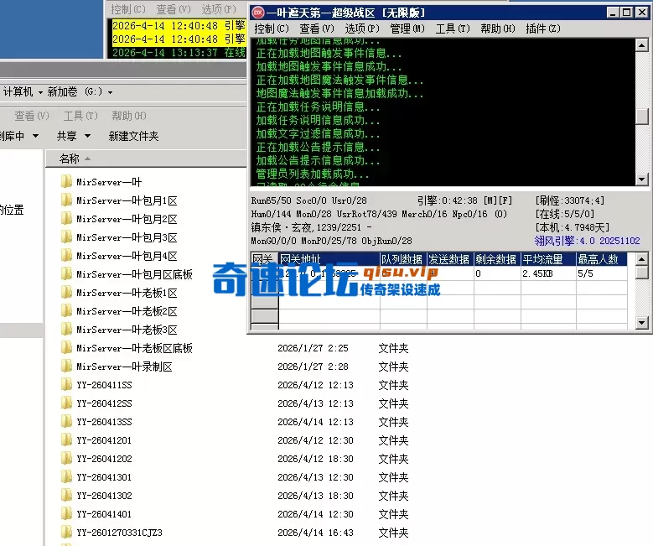Screen dimensions: 653x546
Task: Open the 控制(C) menu in background window
Action: [x=128, y=9]
